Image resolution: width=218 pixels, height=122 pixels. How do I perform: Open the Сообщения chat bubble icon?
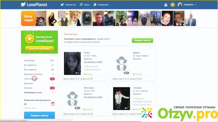pyautogui.click(x=95, y=5)
